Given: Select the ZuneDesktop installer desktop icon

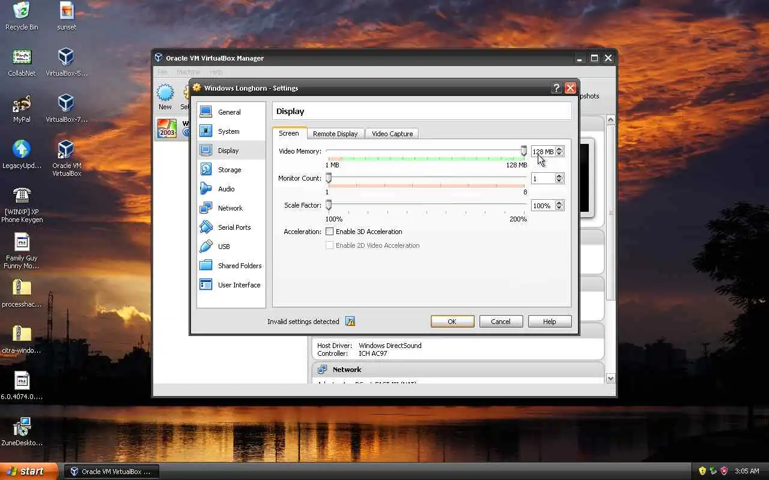Looking at the screenshot, I should pyautogui.click(x=22, y=432).
